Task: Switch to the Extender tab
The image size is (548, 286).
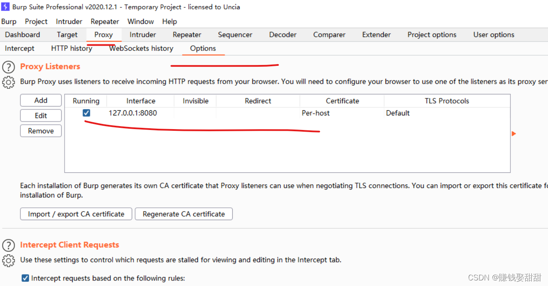Action: [376, 35]
